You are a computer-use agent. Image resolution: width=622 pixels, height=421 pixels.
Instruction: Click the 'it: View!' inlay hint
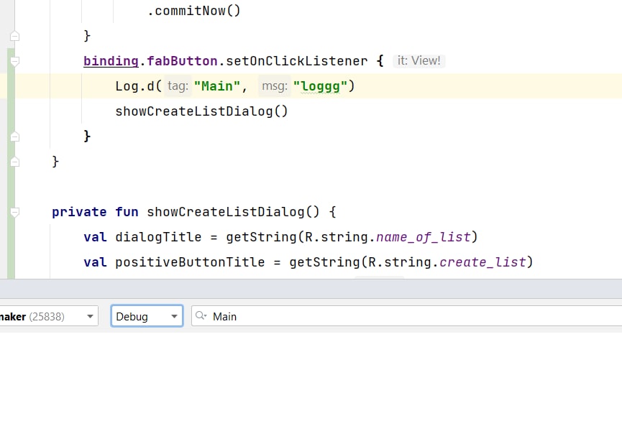[419, 60]
